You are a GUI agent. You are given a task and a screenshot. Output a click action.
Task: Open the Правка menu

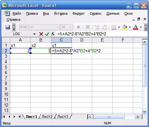coord(32,14)
